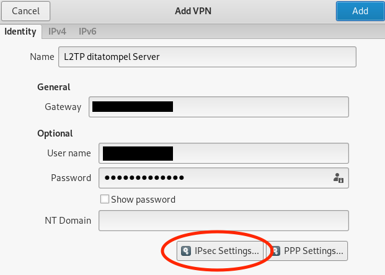Select the Identity tab
The height and width of the screenshot is (275, 385).
pos(20,32)
